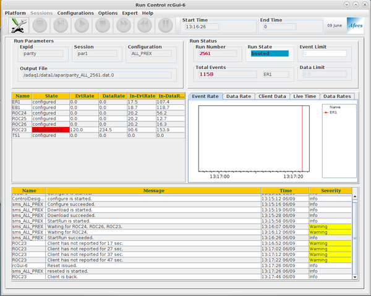Screen dimensions: 371x296
Task: Select 'Waiting for ROC24.' log row
Action: tap(182, 232)
